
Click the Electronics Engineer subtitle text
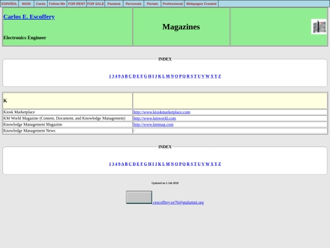pyautogui.click(x=24, y=38)
